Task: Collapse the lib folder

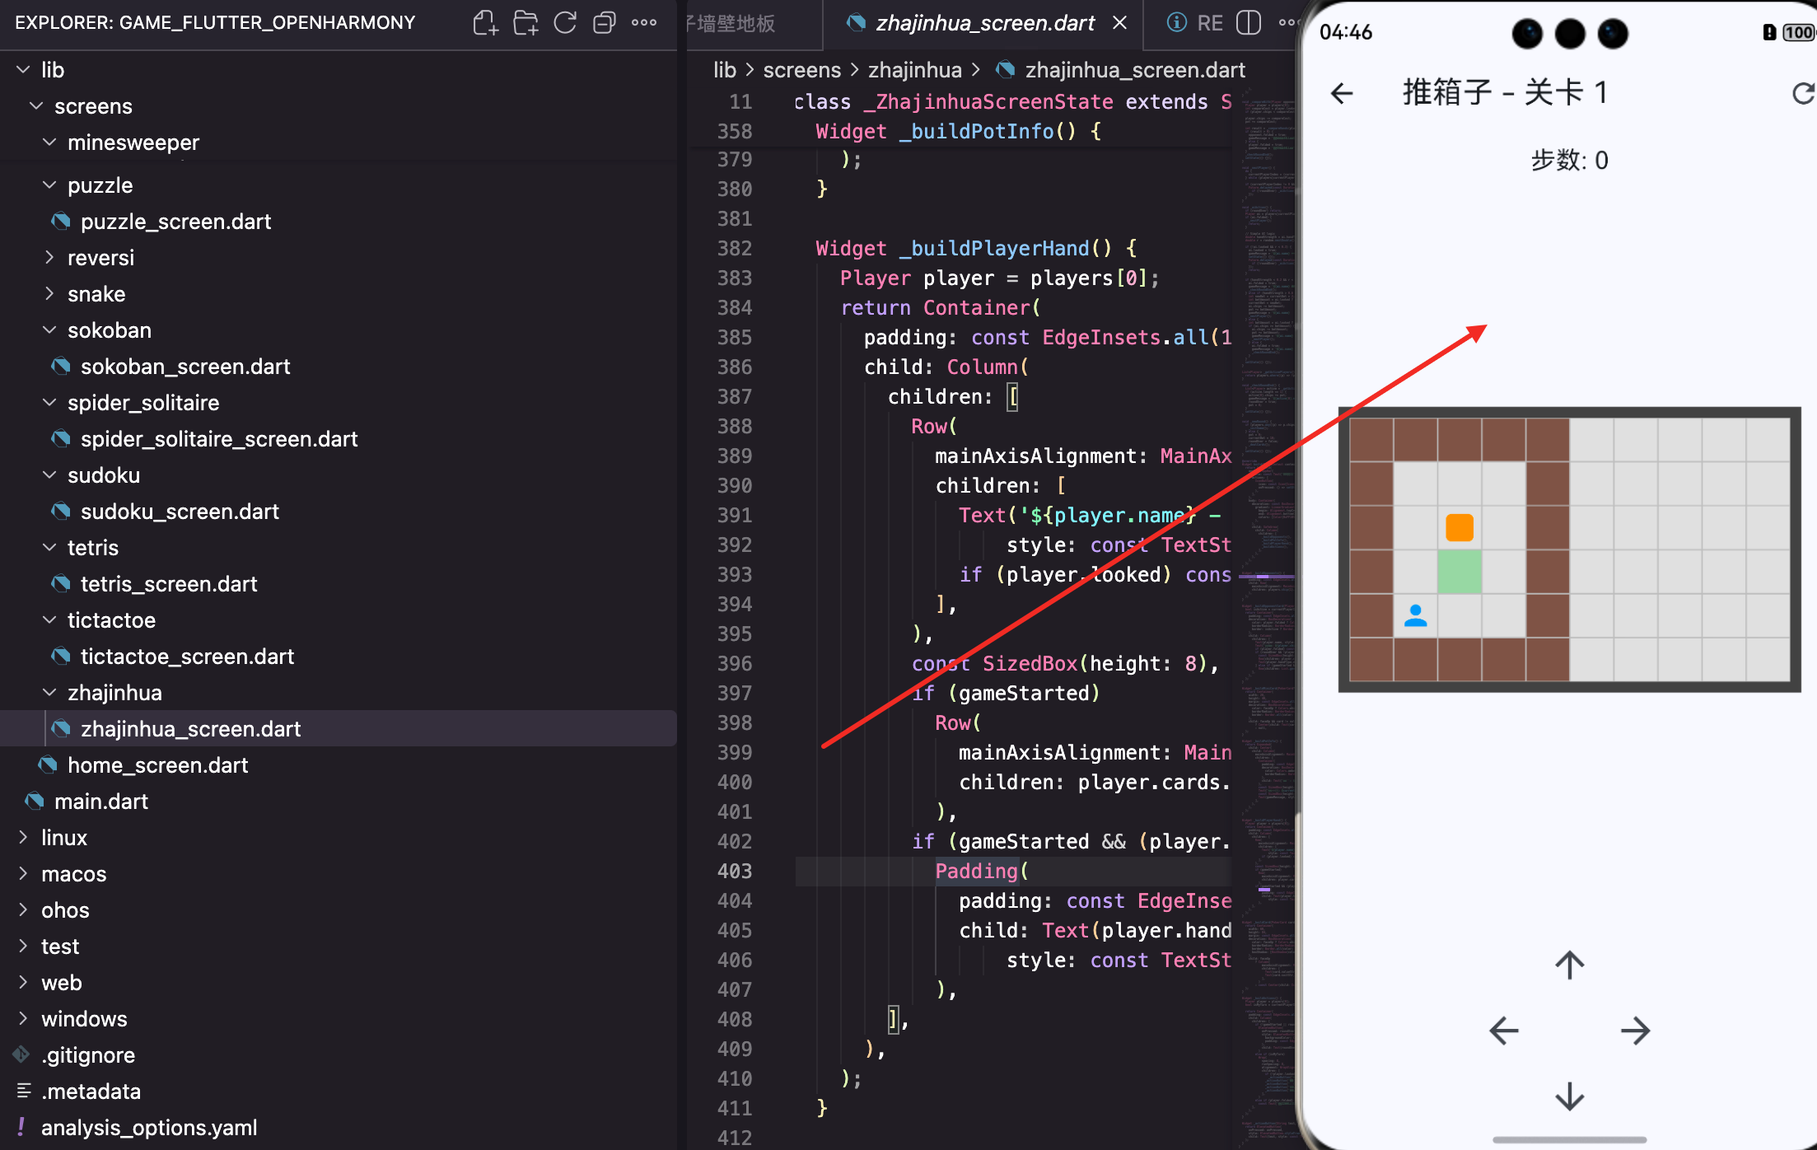Action: [x=23, y=69]
